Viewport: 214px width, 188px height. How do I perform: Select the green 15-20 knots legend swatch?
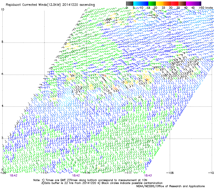tap(152, 3)
